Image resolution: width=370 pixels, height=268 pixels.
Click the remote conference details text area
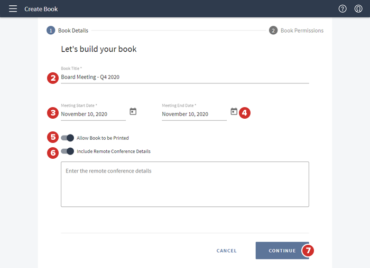(185, 184)
